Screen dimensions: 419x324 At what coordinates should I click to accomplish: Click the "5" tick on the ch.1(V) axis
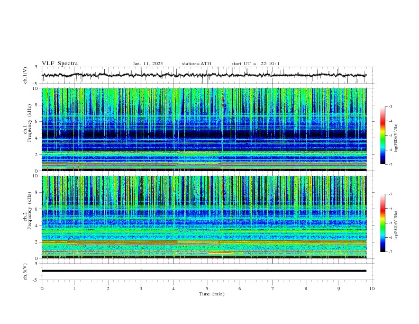pos(37,67)
